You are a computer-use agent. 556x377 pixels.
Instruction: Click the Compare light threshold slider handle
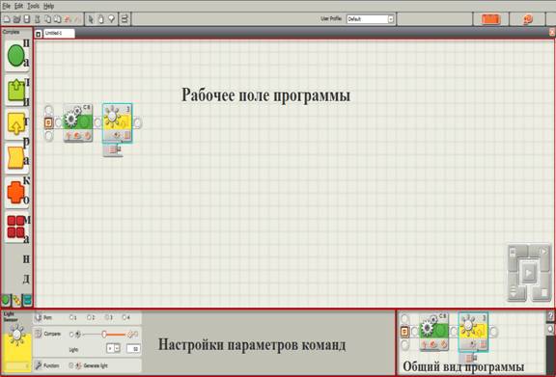click(x=104, y=335)
